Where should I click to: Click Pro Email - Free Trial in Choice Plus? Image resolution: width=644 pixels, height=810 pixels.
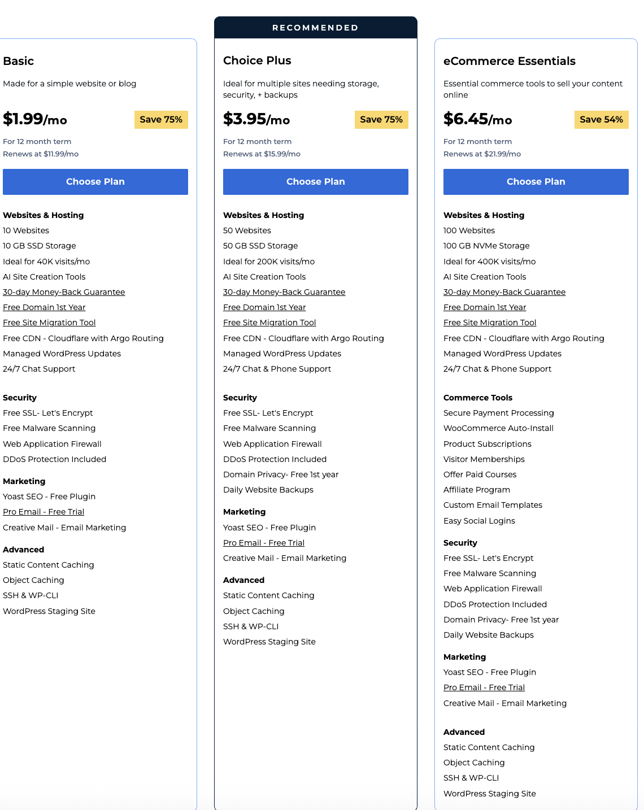click(x=264, y=543)
